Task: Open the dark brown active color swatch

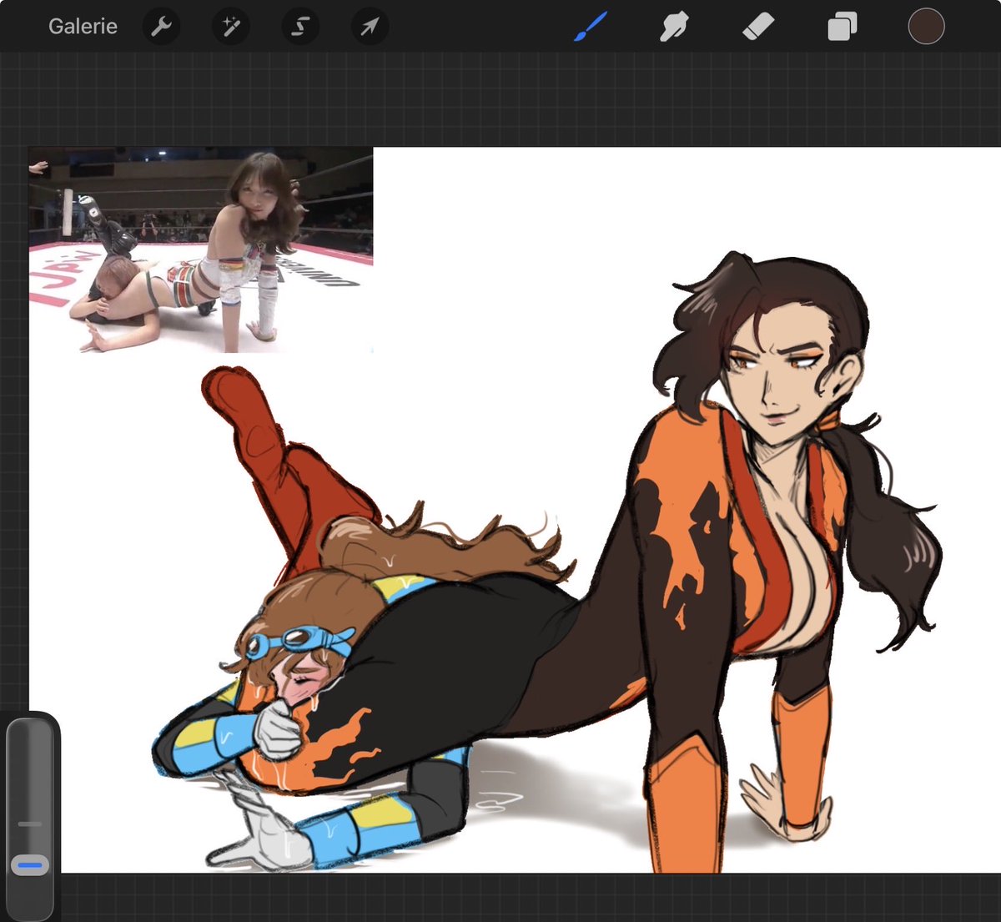Action: 926,27
